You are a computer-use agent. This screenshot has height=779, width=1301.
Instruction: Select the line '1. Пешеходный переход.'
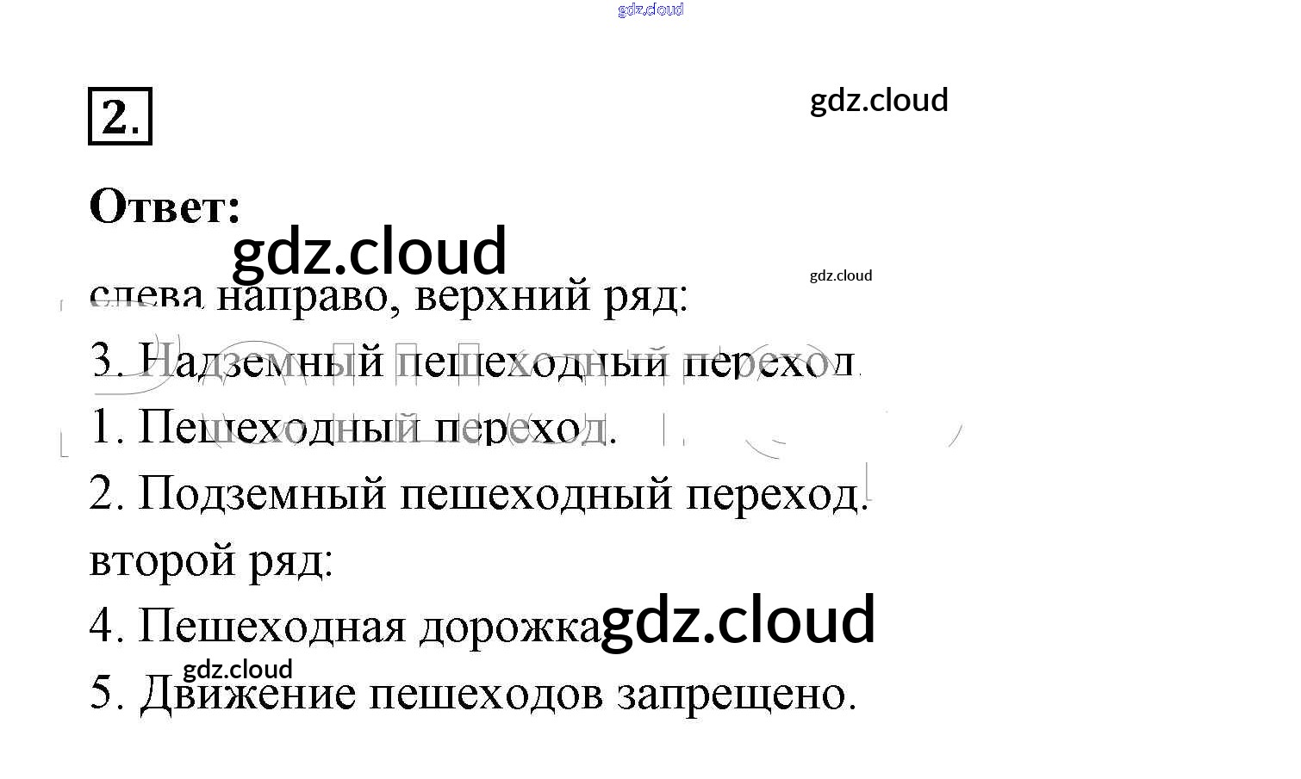353,427
